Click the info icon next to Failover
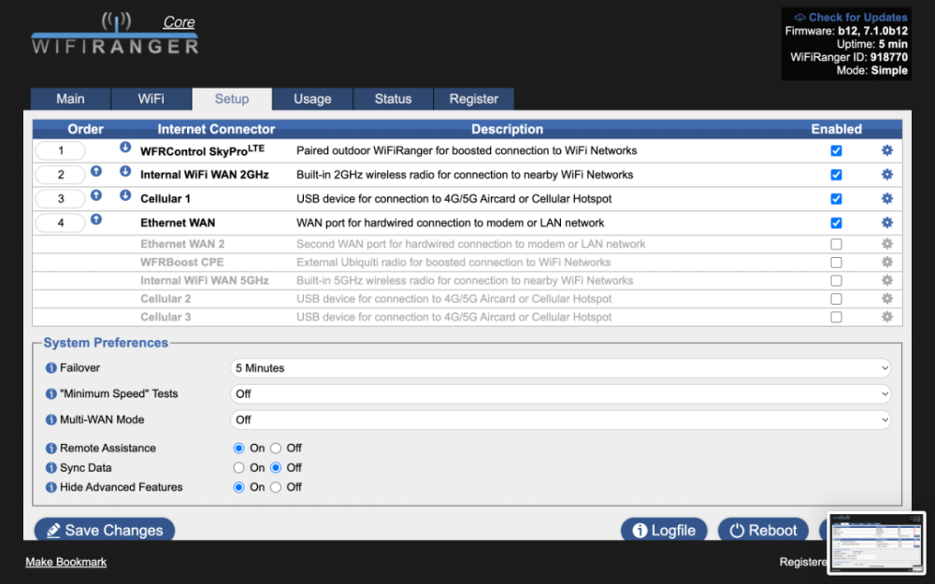 click(x=50, y=367)
